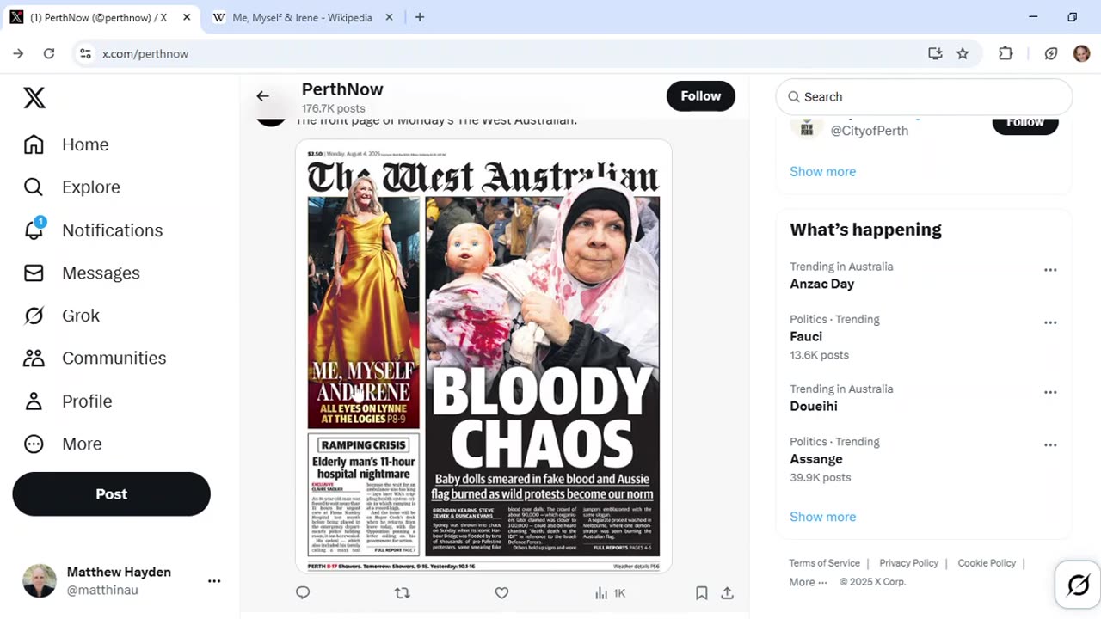Click the 39.9K posts count under Assange
This screenshot has width=1101, height=619.
(820, 477)
